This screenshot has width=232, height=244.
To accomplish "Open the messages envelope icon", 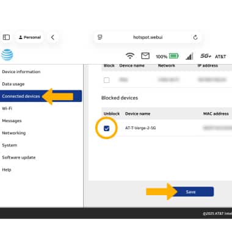I will [x=145, y=56].
